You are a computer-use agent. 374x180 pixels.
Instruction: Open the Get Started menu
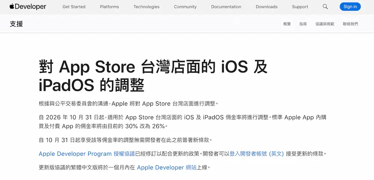tap(74, 7)
